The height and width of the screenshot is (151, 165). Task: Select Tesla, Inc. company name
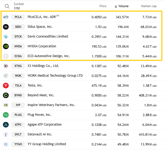click(x=35, y=85)
